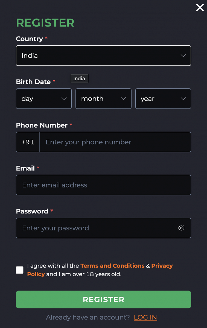Open the Privacy Policy link
This screenshot has height=328, width=207.
point(162,266)
